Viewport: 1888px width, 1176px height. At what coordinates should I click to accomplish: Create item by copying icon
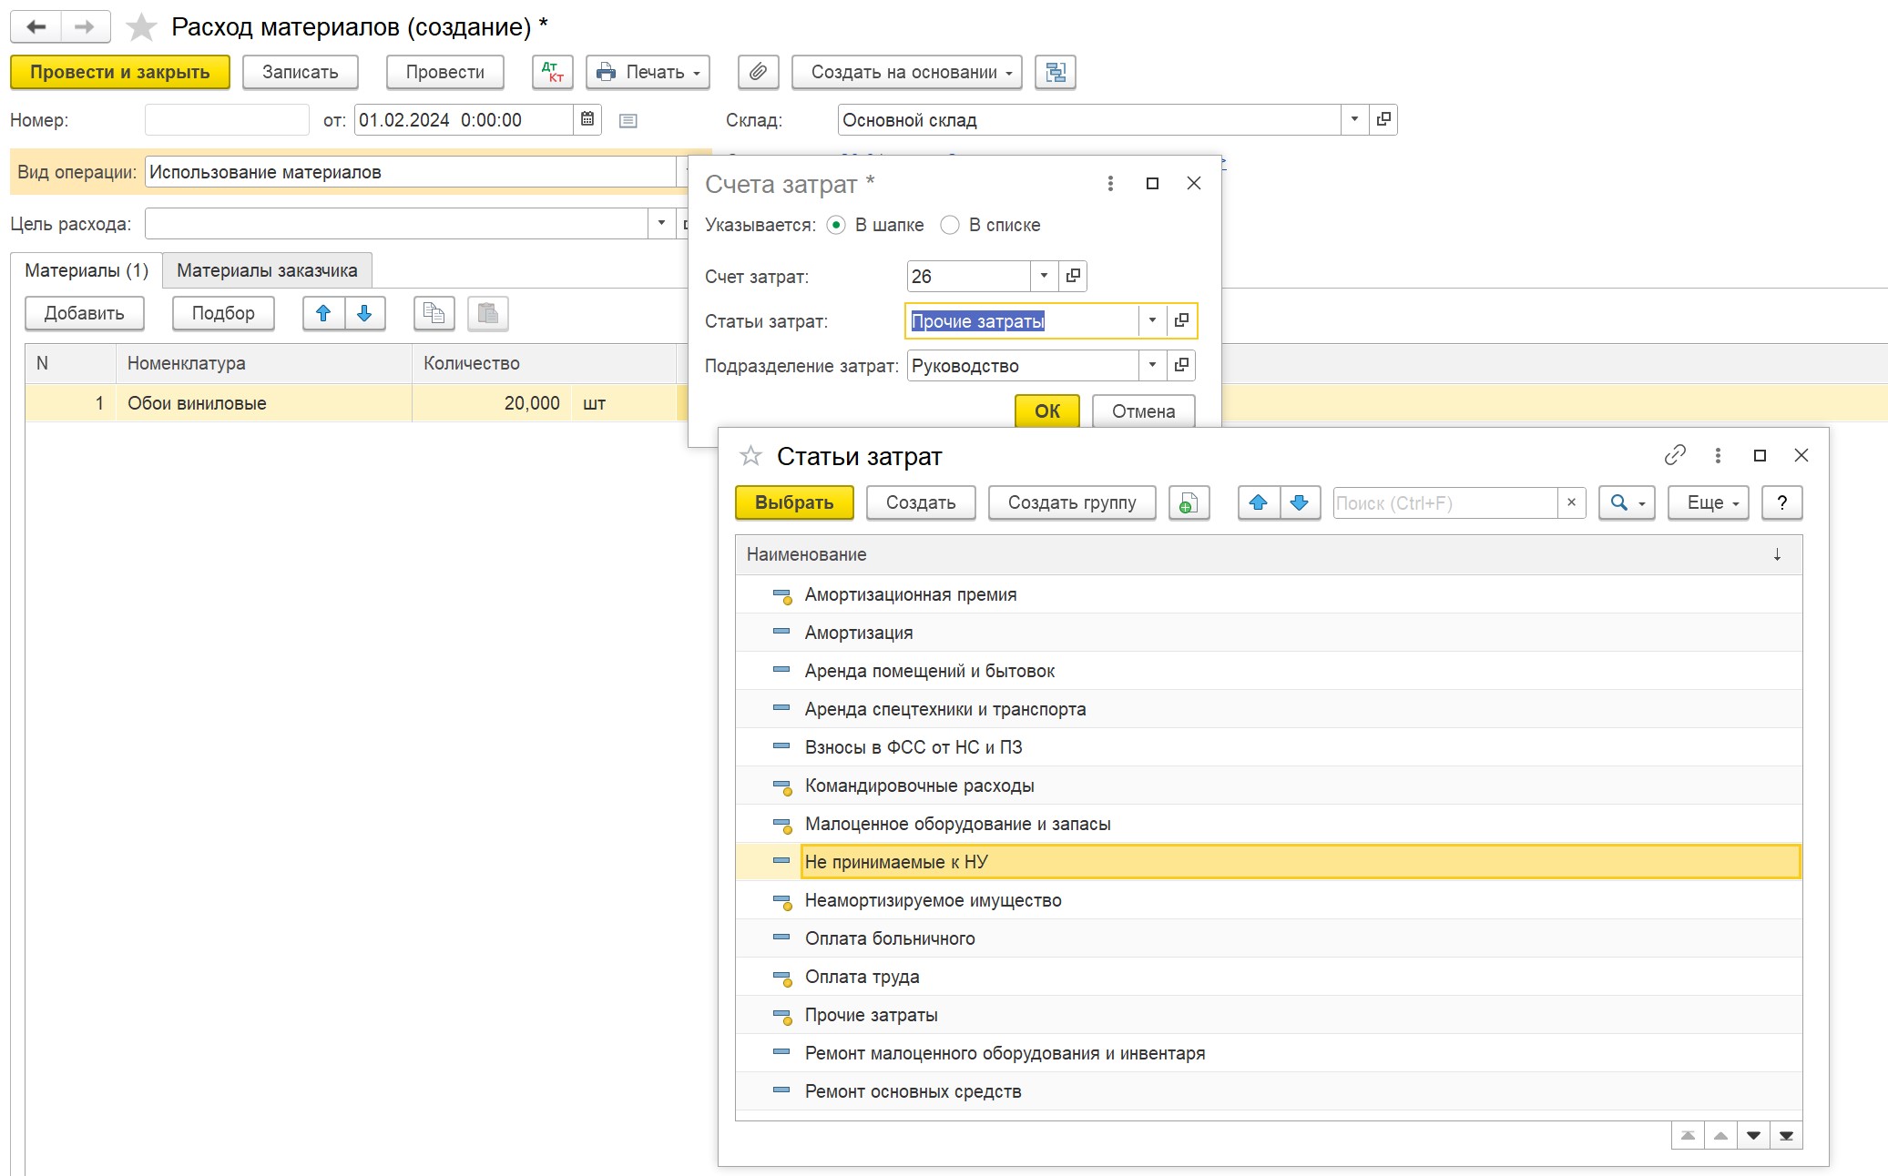[1189, 502]
